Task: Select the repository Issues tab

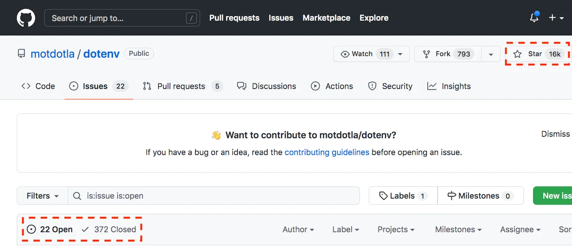Action: click(98, 86)
